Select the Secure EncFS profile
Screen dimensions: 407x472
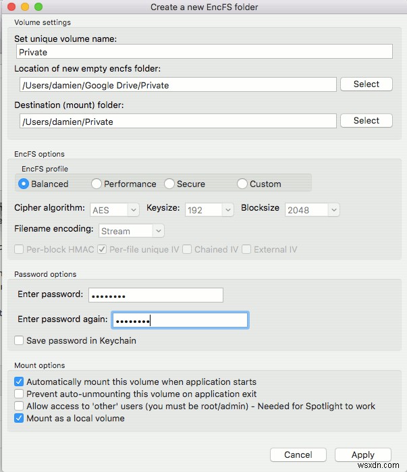tap(169, 184)
